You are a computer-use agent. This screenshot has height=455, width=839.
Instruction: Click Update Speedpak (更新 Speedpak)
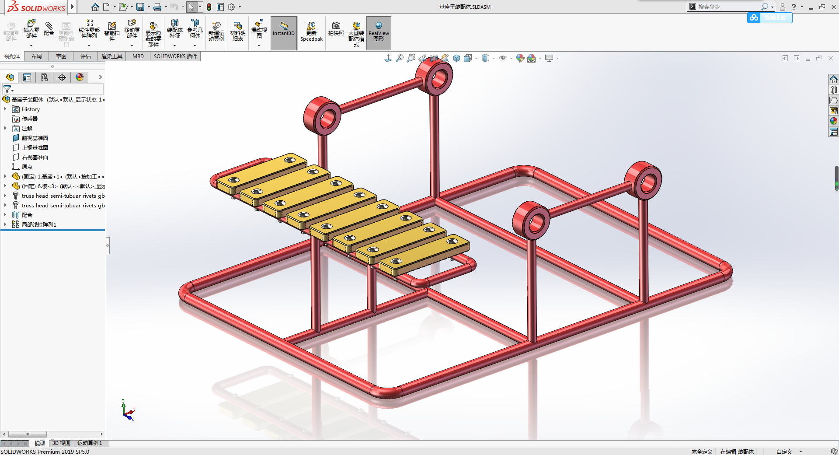(311, 31)
